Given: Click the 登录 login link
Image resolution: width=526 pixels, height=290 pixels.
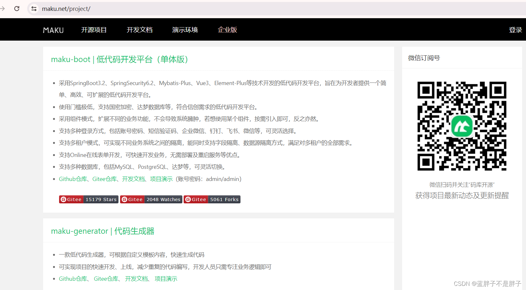Looking at the screenshot, I should (515, 30).
